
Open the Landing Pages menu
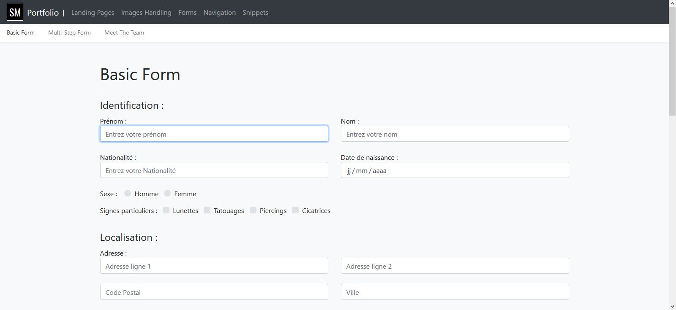click(93, 13)
